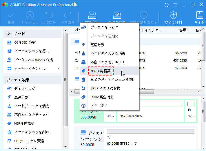The height and width of the screenshot is (151, 206).
Task: Click OSをSSDに移行 wizard link
Action: pos(26,42)
